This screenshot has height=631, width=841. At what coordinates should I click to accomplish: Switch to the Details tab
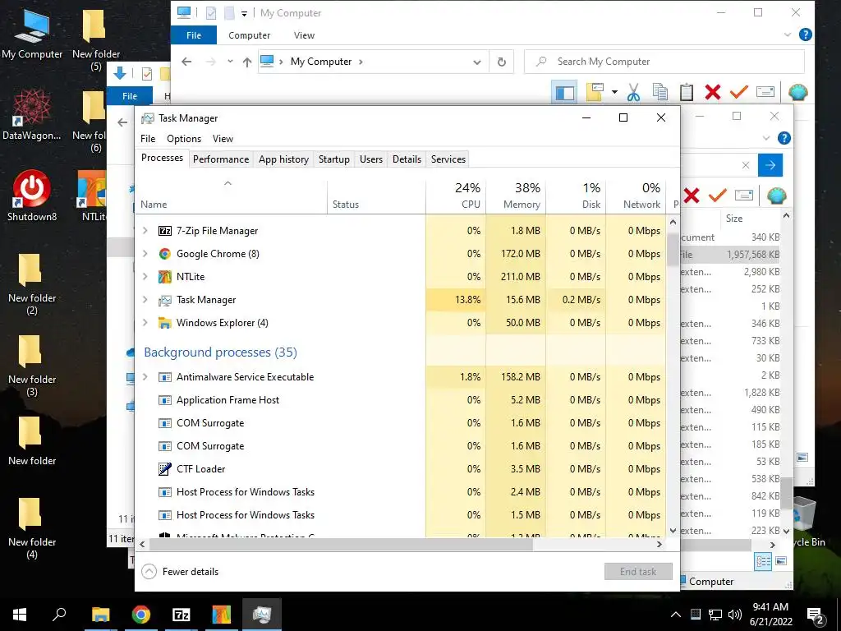(407, 159)
